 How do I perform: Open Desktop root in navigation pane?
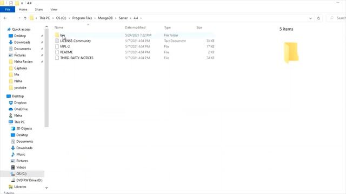click(x=18, y=96)
